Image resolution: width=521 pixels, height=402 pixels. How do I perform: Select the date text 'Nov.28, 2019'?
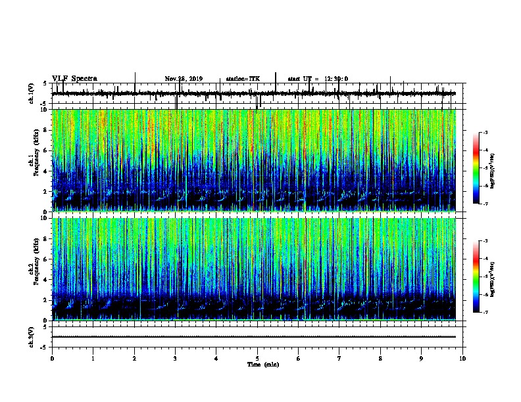184,79
